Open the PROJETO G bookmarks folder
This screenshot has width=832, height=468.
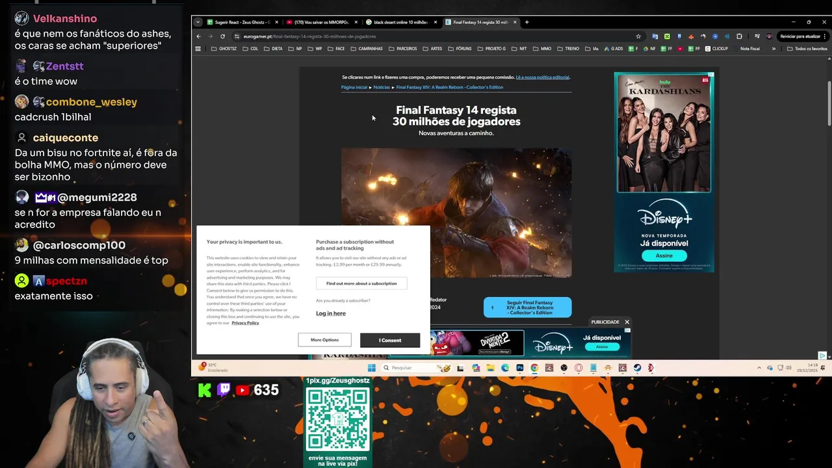pyautogui.click(x=491, y=49)
